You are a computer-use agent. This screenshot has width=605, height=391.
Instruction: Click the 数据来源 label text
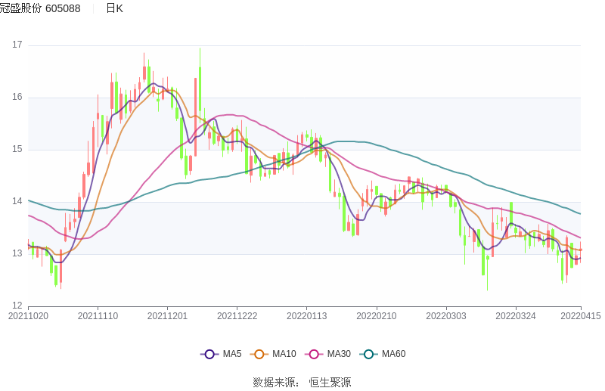pos(275,383)
